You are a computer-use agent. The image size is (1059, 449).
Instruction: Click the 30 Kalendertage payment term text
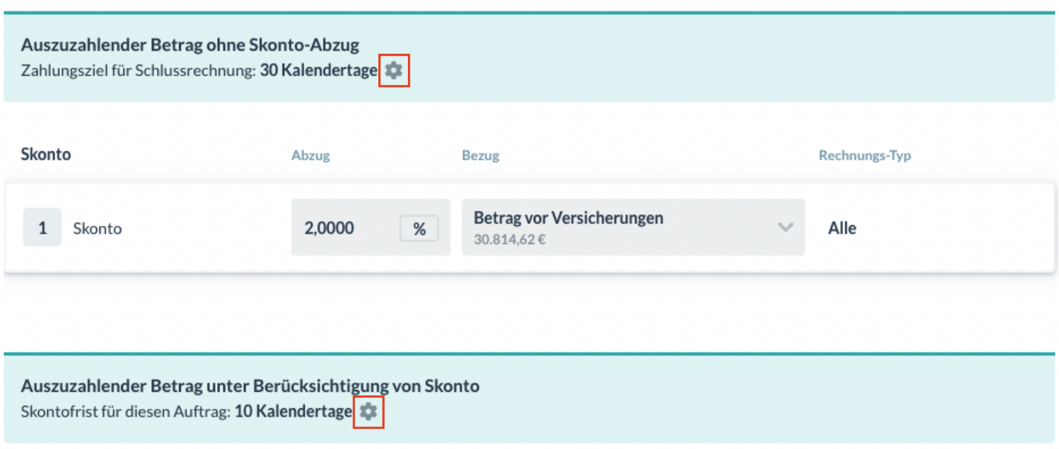318,70
